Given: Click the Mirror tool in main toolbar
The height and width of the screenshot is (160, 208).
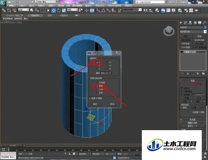Looking at the screenshot, I should point(145,10).
